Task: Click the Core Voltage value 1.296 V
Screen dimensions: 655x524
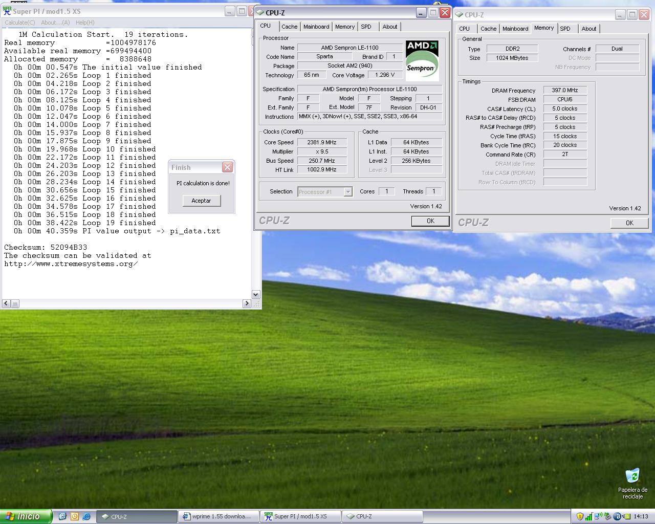Action: click(385, 75)
